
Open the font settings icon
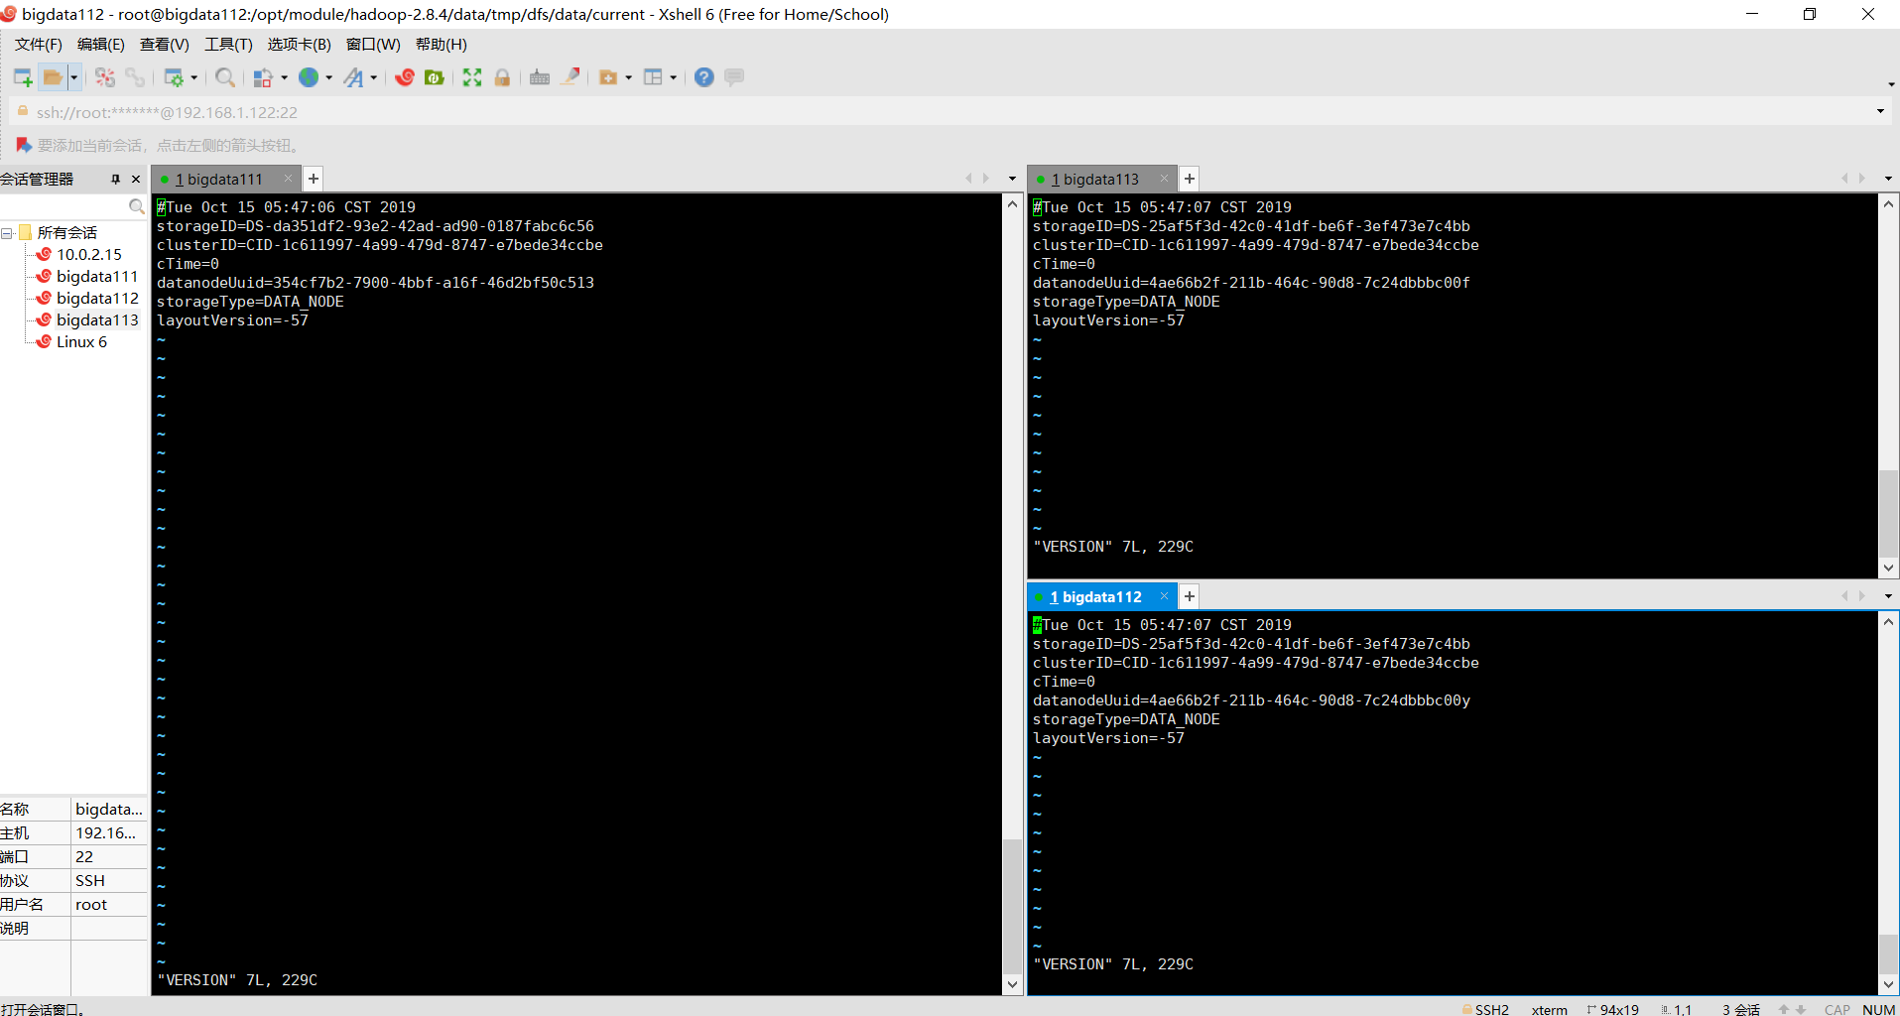[353, 77]
